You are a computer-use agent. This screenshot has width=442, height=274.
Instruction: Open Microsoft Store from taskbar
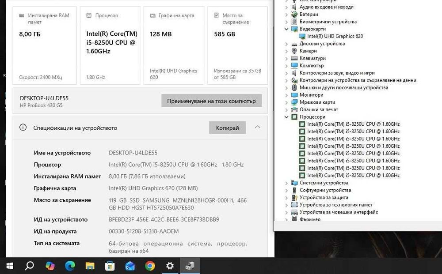[110, 266]
